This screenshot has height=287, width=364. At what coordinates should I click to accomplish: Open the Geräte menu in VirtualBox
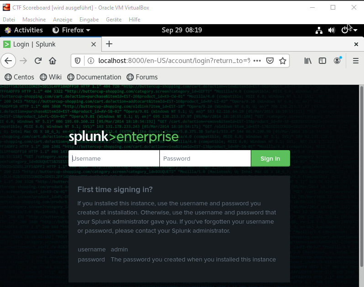114,20
